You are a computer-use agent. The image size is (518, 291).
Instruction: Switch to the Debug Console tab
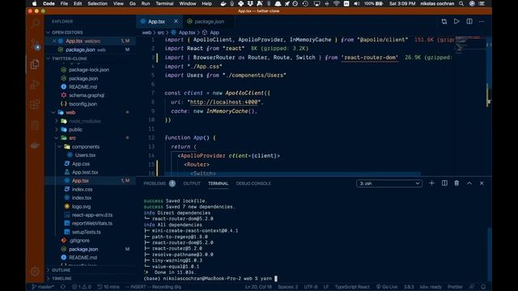tap(253, 183)
